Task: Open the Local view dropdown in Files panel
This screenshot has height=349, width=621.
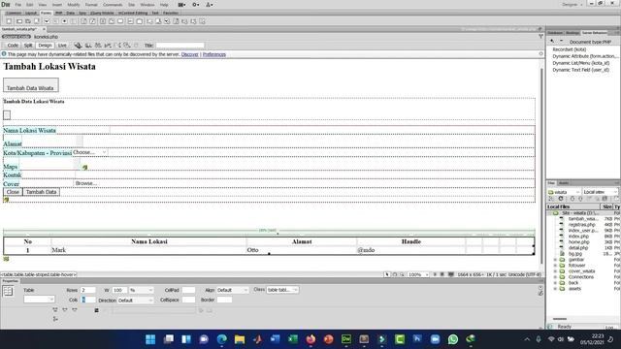Action: pyautogui.click(x=600, y=192)
